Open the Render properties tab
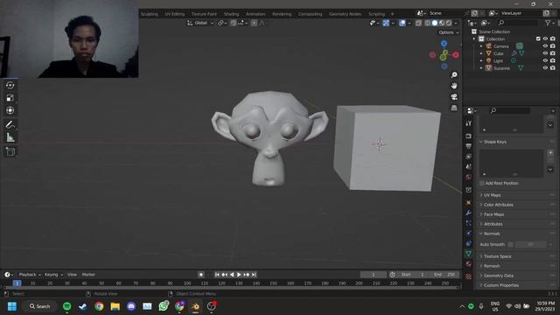 469,136
